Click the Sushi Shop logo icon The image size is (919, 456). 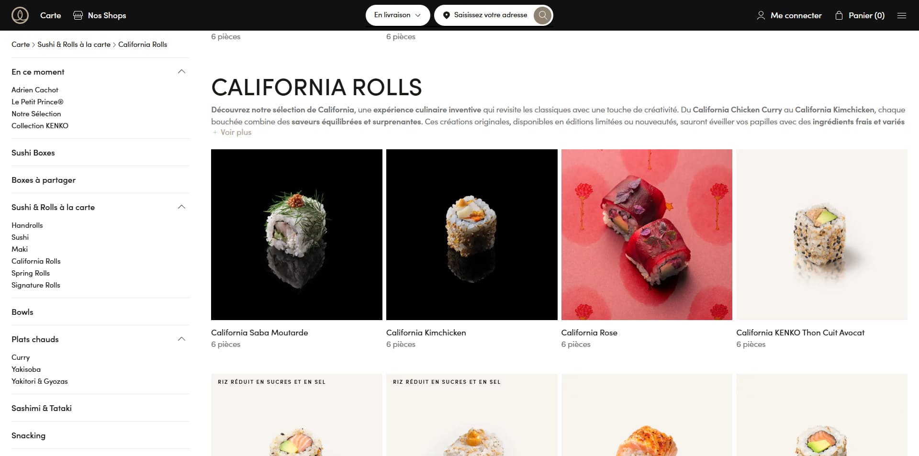click(x=20, y=15)
